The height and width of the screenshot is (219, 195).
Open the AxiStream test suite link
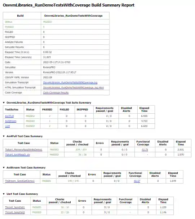click(10, 121)
